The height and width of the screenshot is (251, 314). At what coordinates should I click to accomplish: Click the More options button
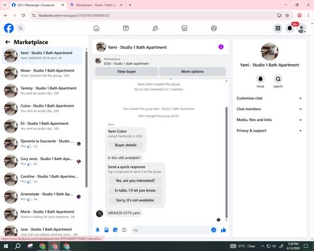click(x=192, y=72)
